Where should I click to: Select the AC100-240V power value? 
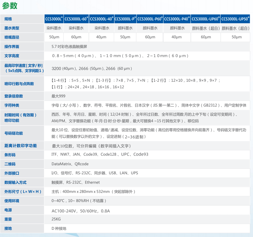coord(80,211)
